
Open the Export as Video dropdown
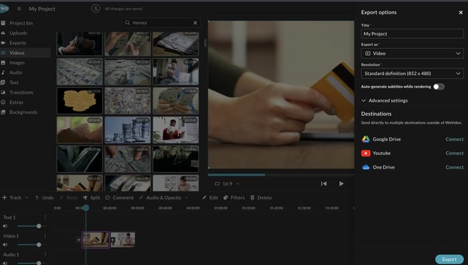pos(413,54)
